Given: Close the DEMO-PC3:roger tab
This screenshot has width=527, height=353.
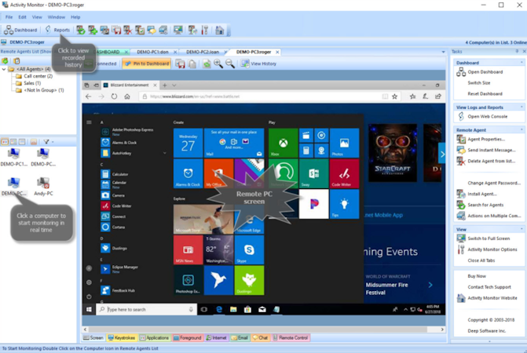Looking at the screenshot, I should pyautogui.click(x=277, y=52).
